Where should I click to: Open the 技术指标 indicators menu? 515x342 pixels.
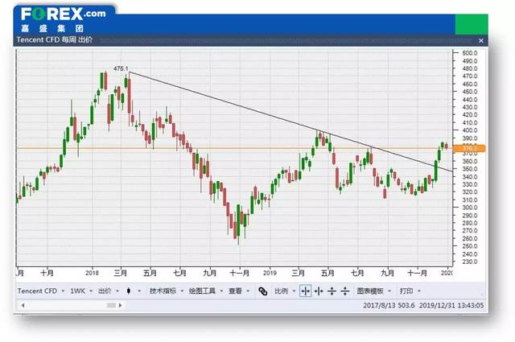pos(167,291)
